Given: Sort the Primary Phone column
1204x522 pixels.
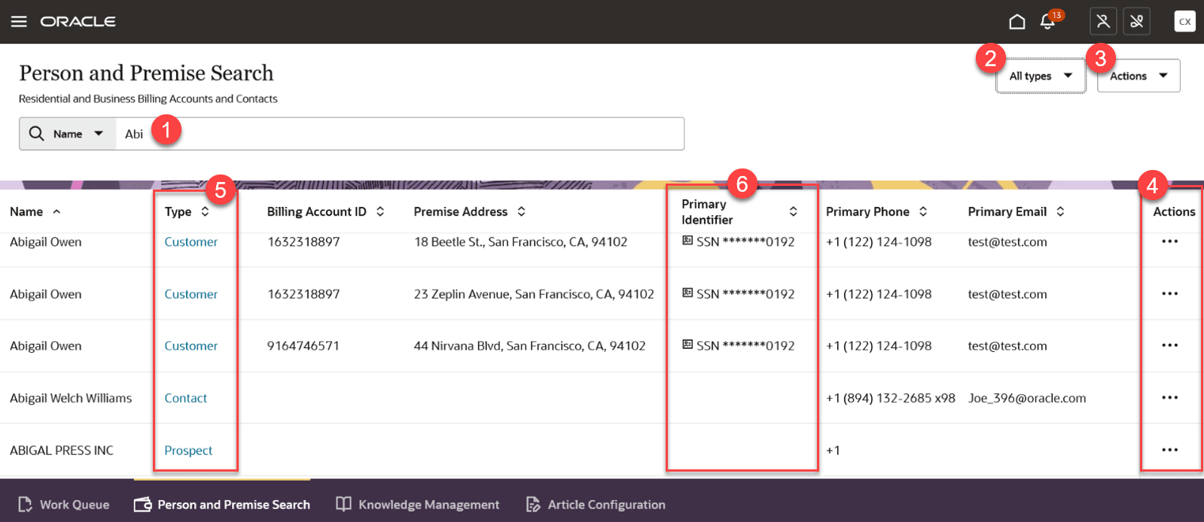Looking at the screenshot, I should [923, 212].
